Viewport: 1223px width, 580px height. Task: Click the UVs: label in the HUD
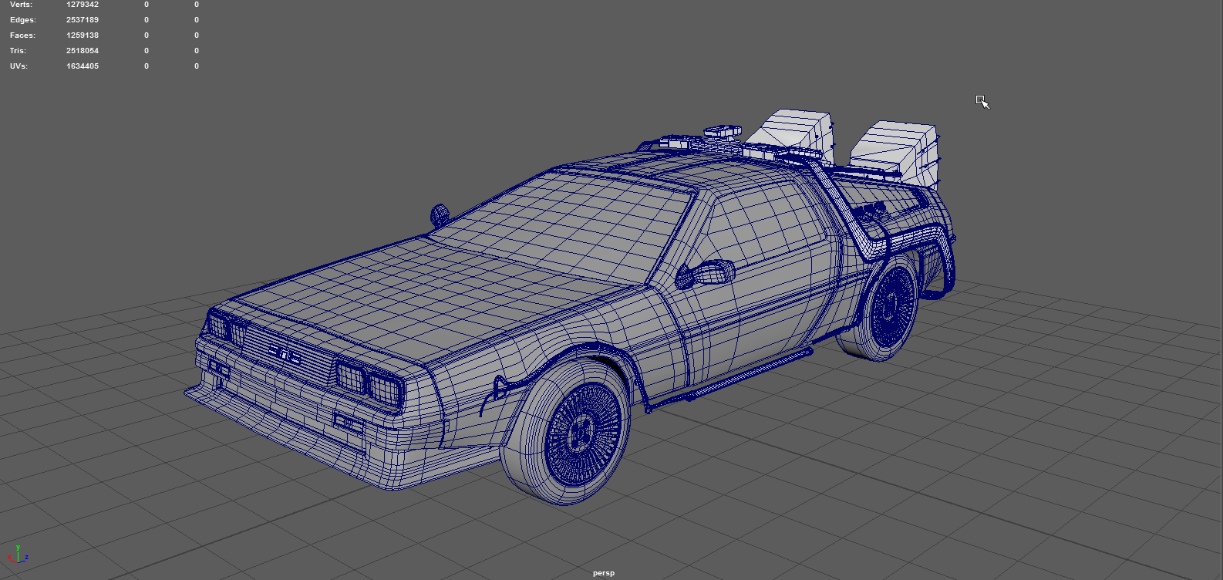point(19,66)
